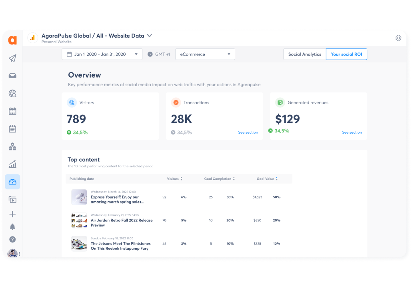Click the plus icon in sidebar
The height and width of the screenshot is (291, 412).
coord(12,214)
